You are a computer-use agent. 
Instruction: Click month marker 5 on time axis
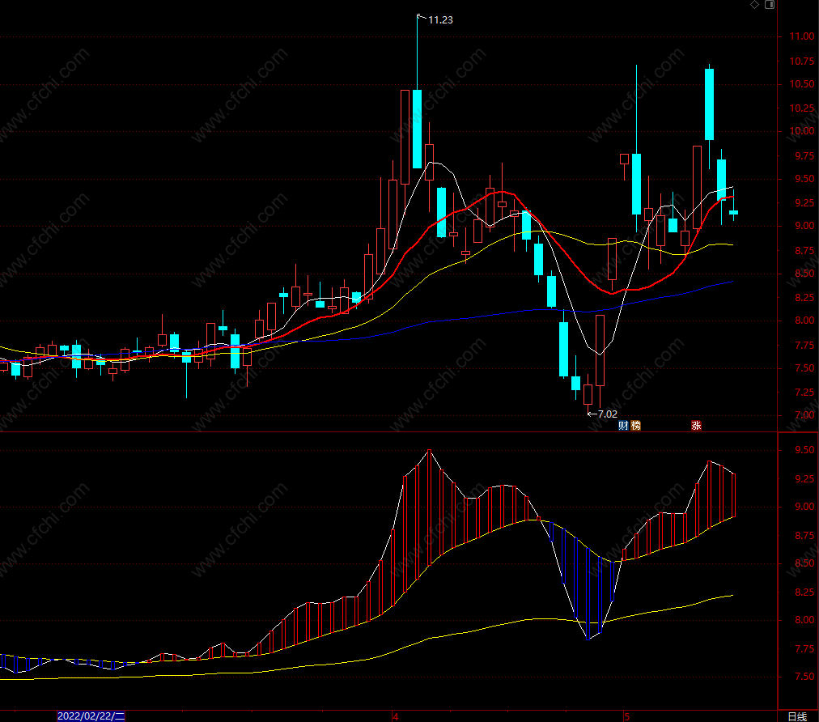[x=626, y=717]
